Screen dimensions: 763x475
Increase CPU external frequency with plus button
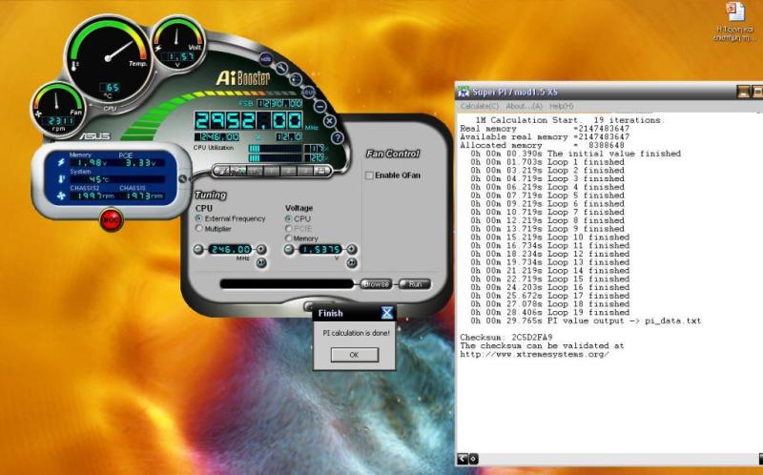tap(261, 250)
